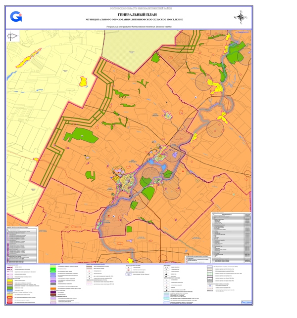Screen dimensions: 297x318
Task: Click the municipality name line in header
Action: (131, 20)
